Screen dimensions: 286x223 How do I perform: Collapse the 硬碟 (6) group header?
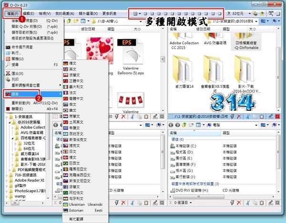pos(178,139)
